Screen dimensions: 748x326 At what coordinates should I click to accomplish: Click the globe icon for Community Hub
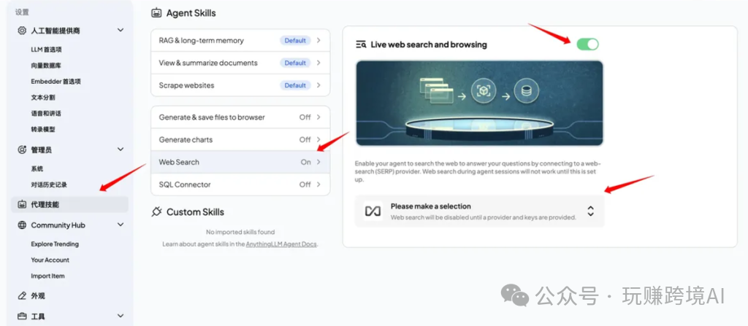(22, 225)
